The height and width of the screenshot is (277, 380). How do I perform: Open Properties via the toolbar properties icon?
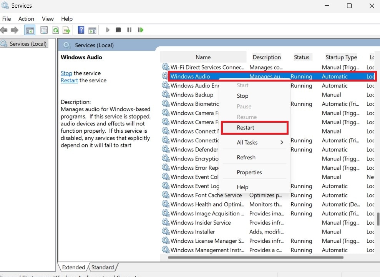point(44,30)
